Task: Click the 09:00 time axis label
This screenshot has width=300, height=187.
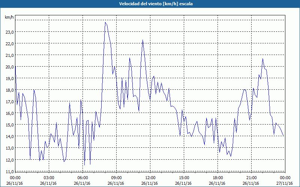Action: (116, 178)
